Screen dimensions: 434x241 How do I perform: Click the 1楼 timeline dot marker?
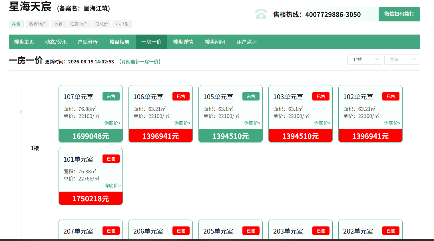point(21,112)
